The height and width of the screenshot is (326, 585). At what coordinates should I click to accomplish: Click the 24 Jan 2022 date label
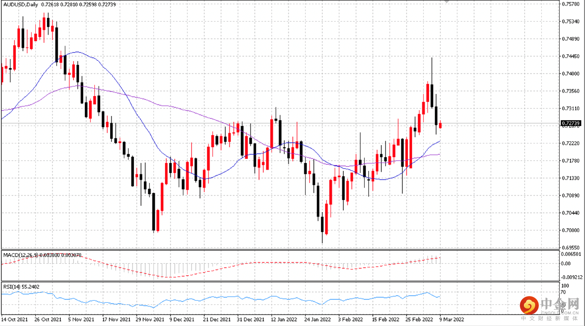tap(318, 320)
